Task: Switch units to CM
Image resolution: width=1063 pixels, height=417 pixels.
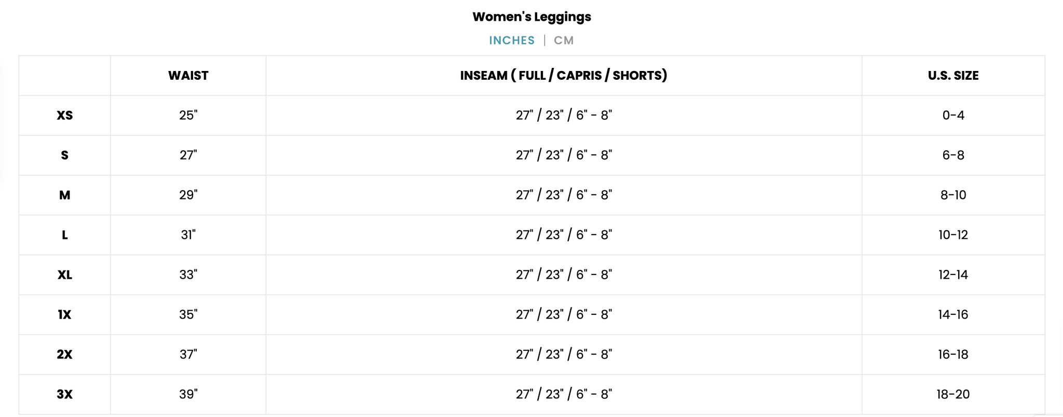Action: pyautogui.click(x=564, y=40)
